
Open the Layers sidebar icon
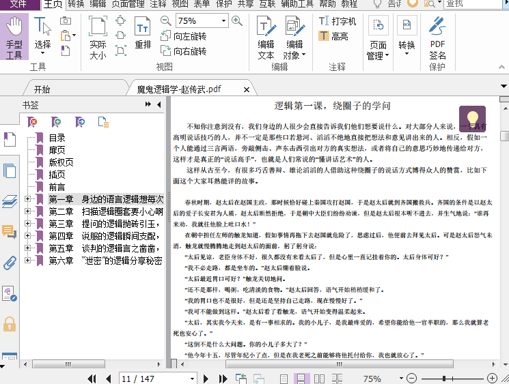click(x=10, y=201)
